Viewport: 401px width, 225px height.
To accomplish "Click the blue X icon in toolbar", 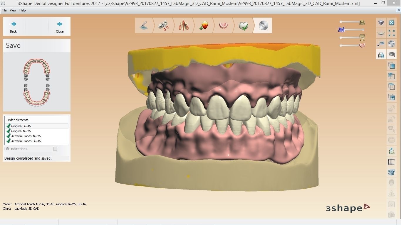I will pyautogui.click(x=391, y=23).
